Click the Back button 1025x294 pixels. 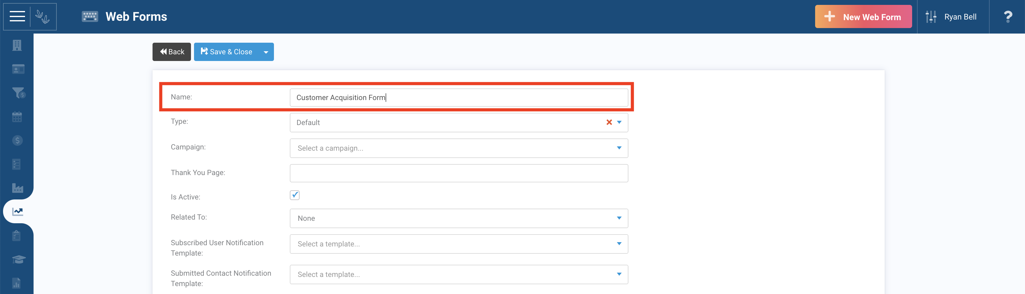tap(171, 52)
